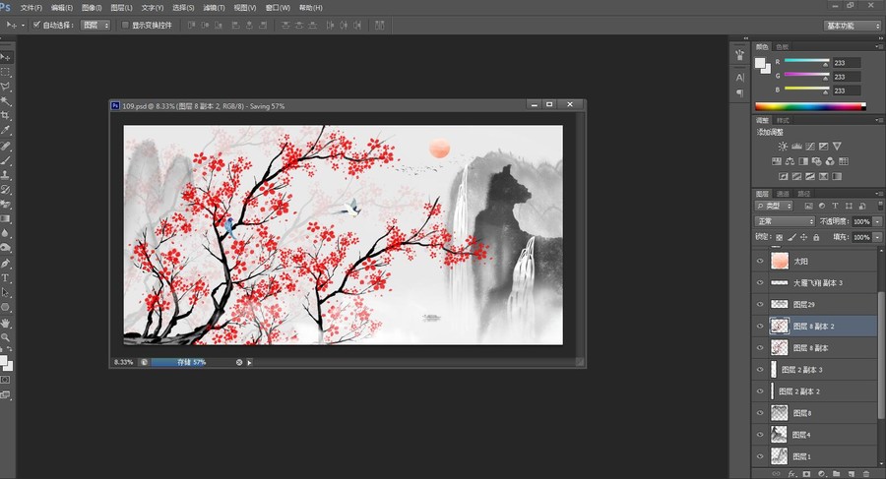Select the 图层 8 副本 layer

[816, 348]
